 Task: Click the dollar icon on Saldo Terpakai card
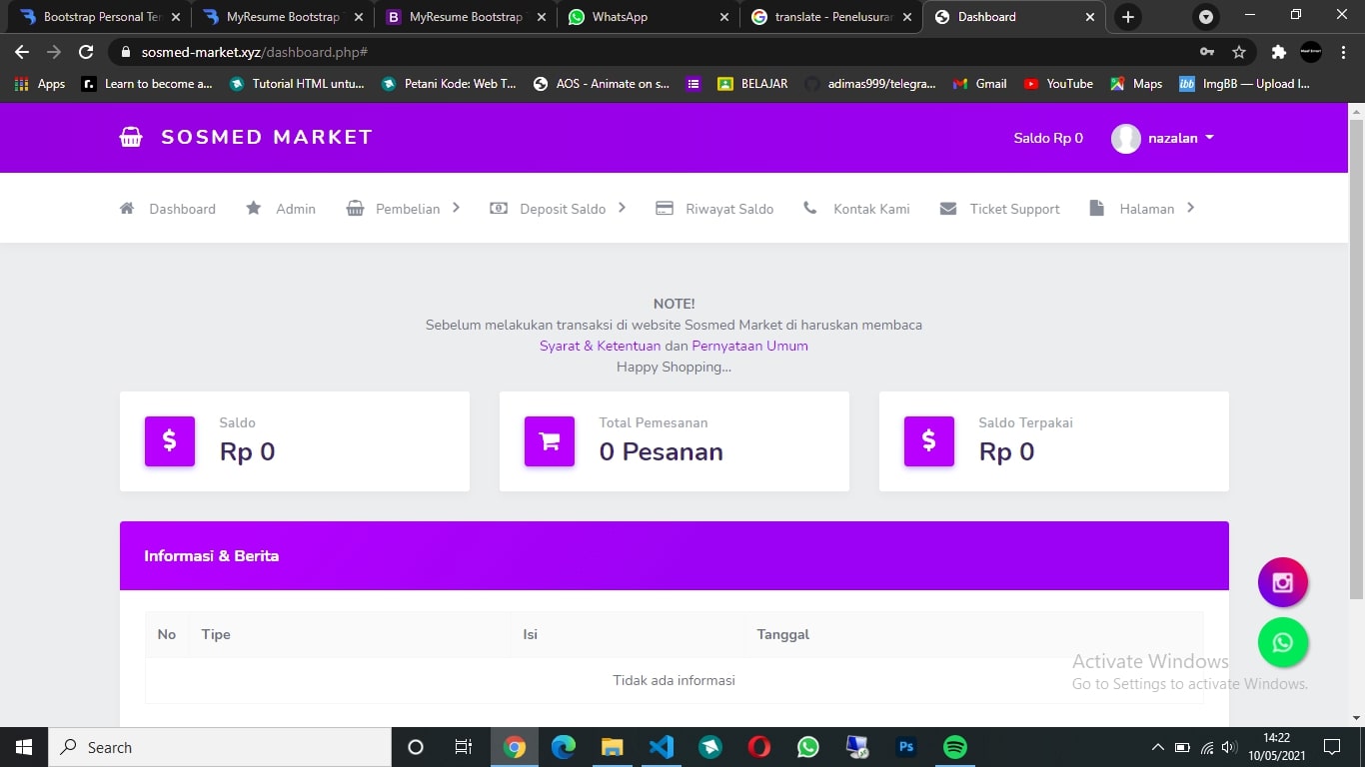tap(929, 440)
